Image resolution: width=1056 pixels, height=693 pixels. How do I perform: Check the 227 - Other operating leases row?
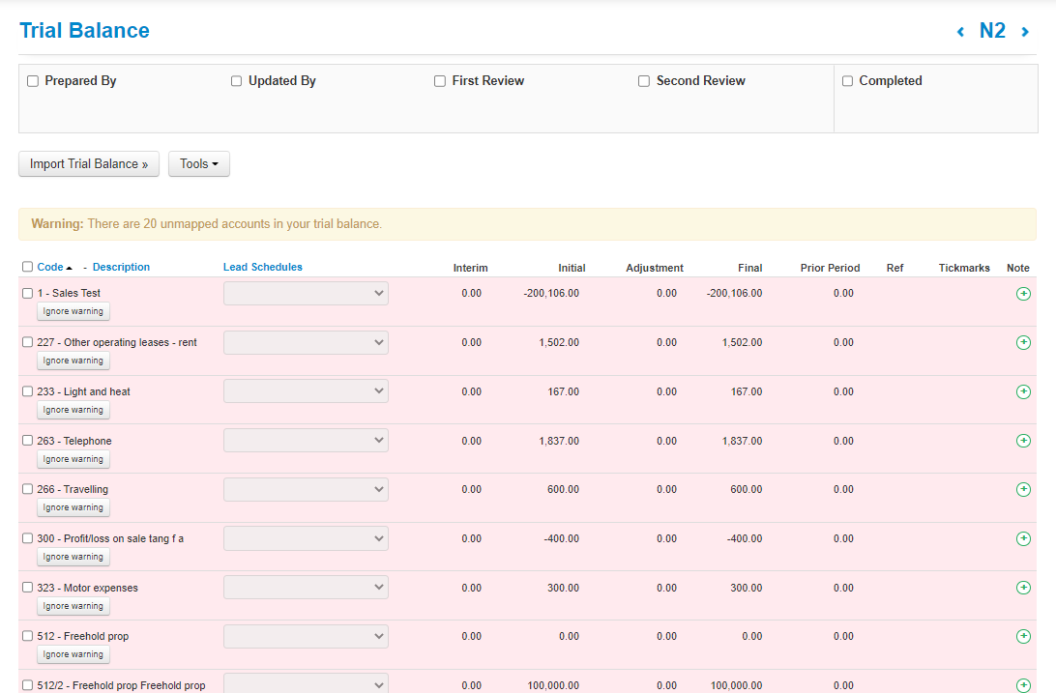[x=28, y=342]
